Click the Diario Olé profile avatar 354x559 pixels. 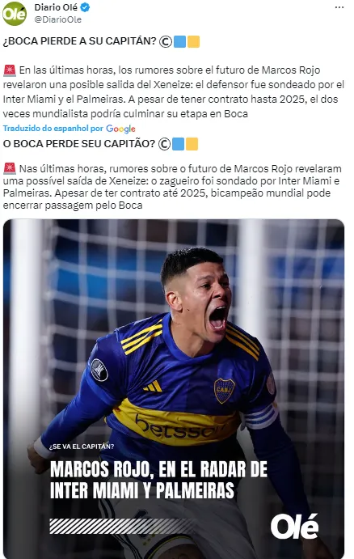pos(15,14)
